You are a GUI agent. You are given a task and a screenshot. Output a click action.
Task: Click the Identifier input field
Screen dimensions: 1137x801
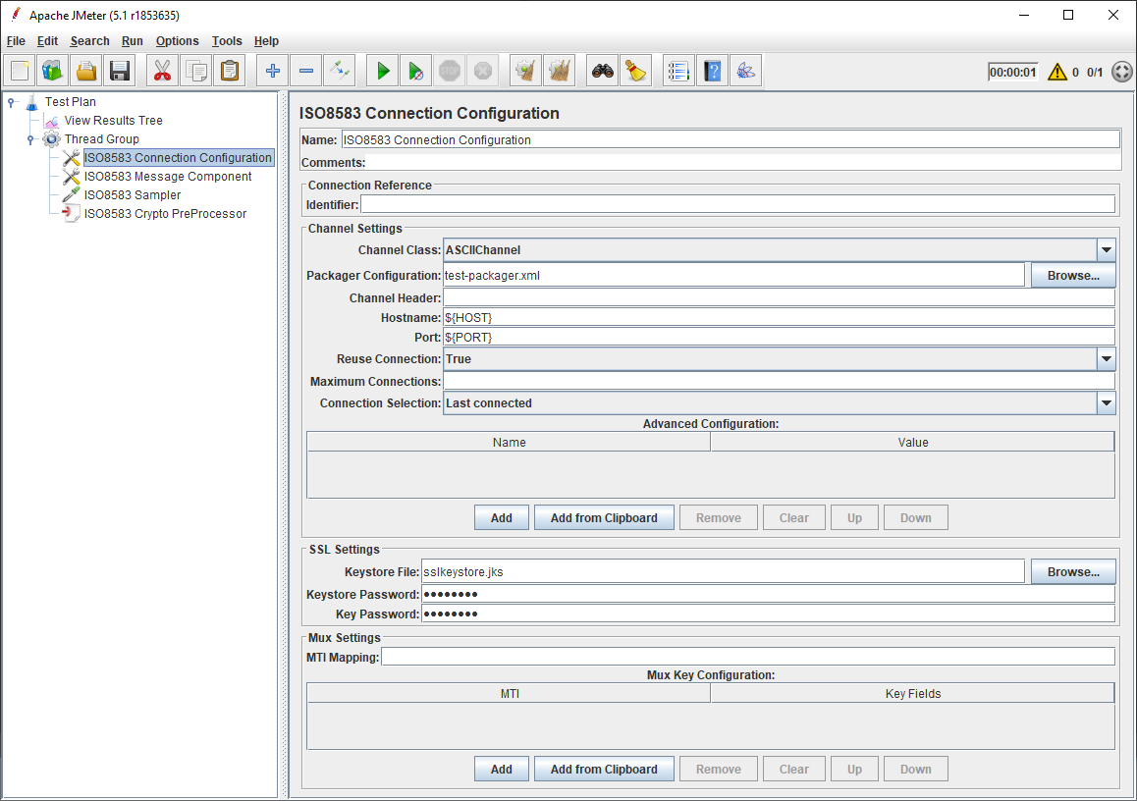click(738, 204)
